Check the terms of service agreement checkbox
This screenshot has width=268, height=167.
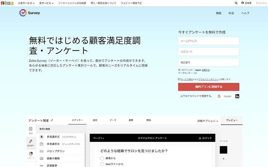(179, 79)
